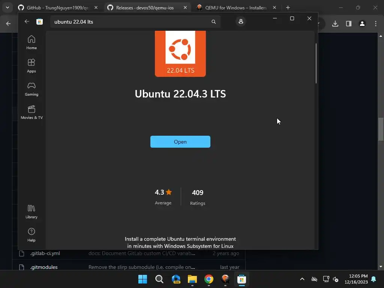Switch to QEMU for Windows Installers tab
384x288 pixels.
pos(236,8)
